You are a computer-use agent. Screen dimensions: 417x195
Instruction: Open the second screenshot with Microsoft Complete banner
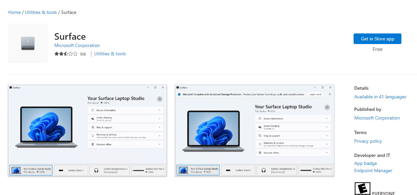click(x=255, y=130)
